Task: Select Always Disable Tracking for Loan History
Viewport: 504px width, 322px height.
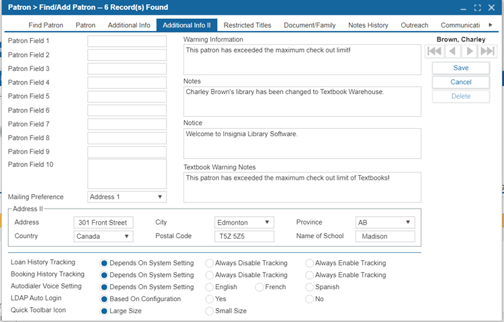Action: tap(210, 264)
